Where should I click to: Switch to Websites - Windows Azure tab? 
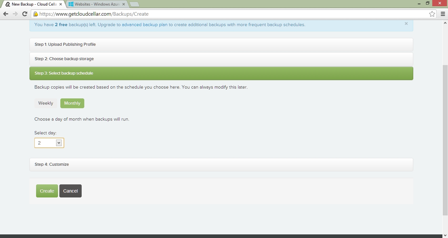point(97,4)
